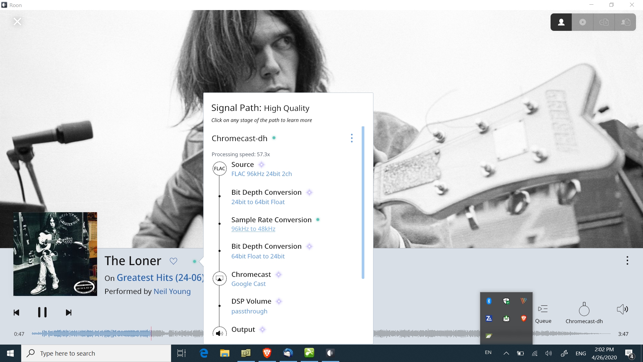Close the now playing screen
Viewport: 643px width, 362px height.
click(x=17, y=22)
